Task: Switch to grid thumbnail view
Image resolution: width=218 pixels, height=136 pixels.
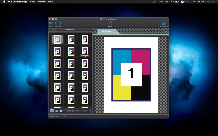Action: (52, 111)
